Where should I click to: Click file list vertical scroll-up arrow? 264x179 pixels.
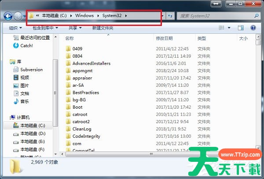[x=258, y=37]
